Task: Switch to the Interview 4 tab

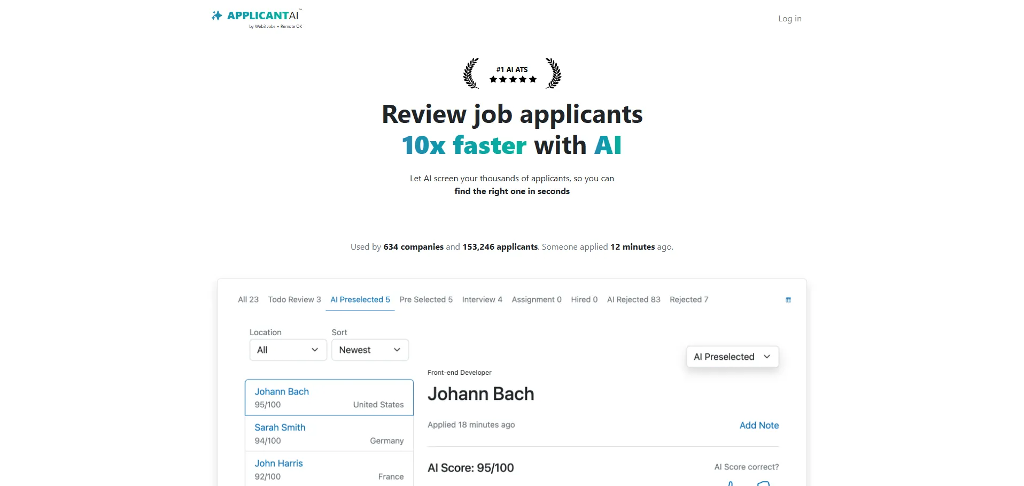Action: [482, 299]
